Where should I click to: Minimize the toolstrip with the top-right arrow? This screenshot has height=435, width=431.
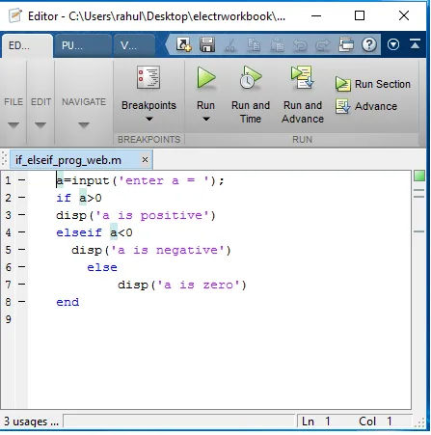[x=416, y=44]
